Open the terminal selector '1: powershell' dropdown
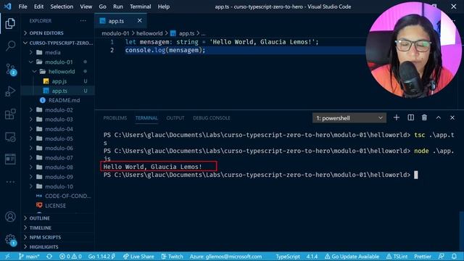The width and height of the screenshot is (464, 261). tap(349, 118)
